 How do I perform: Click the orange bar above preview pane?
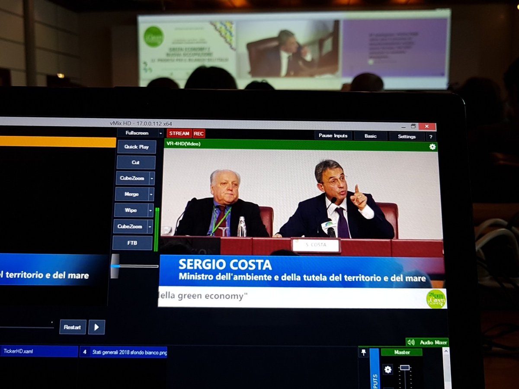pos(58,142)
